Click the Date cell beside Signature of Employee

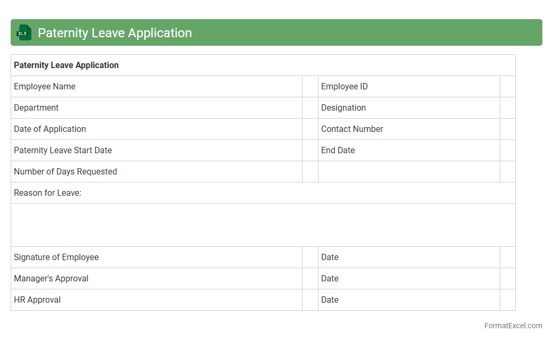(330, 257)
